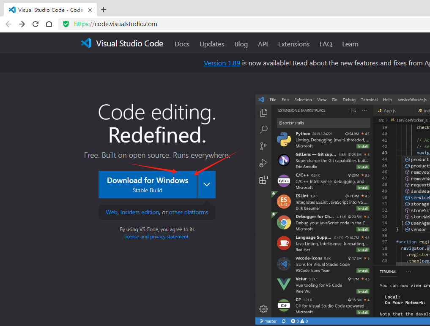Image resolution: width=430 pixels, height=326 pixels.
Task: Open the FAQ navigation link
Action: [x=326, y=44]
